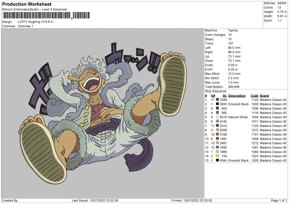The height and width of the screenshot is (204, 289).
Task: Click the Stitches value 54004
Action: [282, 3]
